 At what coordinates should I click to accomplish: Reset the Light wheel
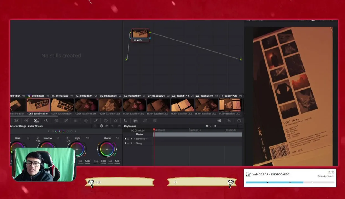click(88, 138)
